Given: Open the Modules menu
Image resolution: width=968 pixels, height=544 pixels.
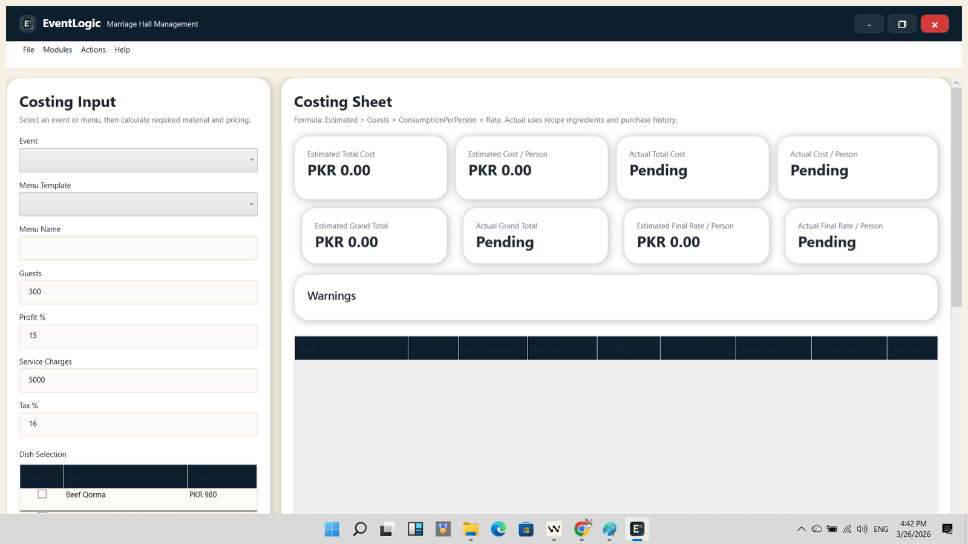Looking at the screenshot, I should [x=57, y=50].
